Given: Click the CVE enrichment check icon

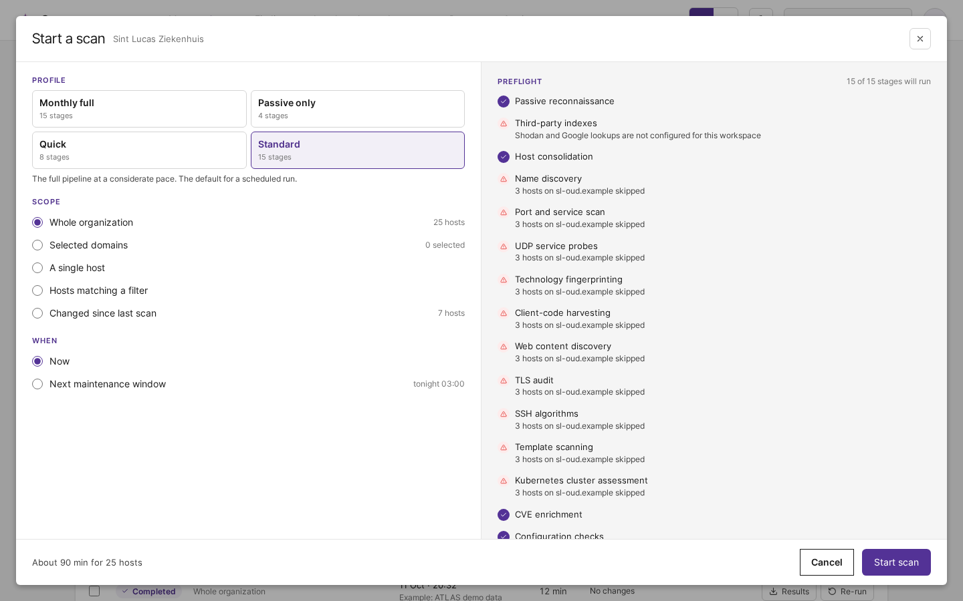Looking at the screenshot, I should click(x=504, y=515).
